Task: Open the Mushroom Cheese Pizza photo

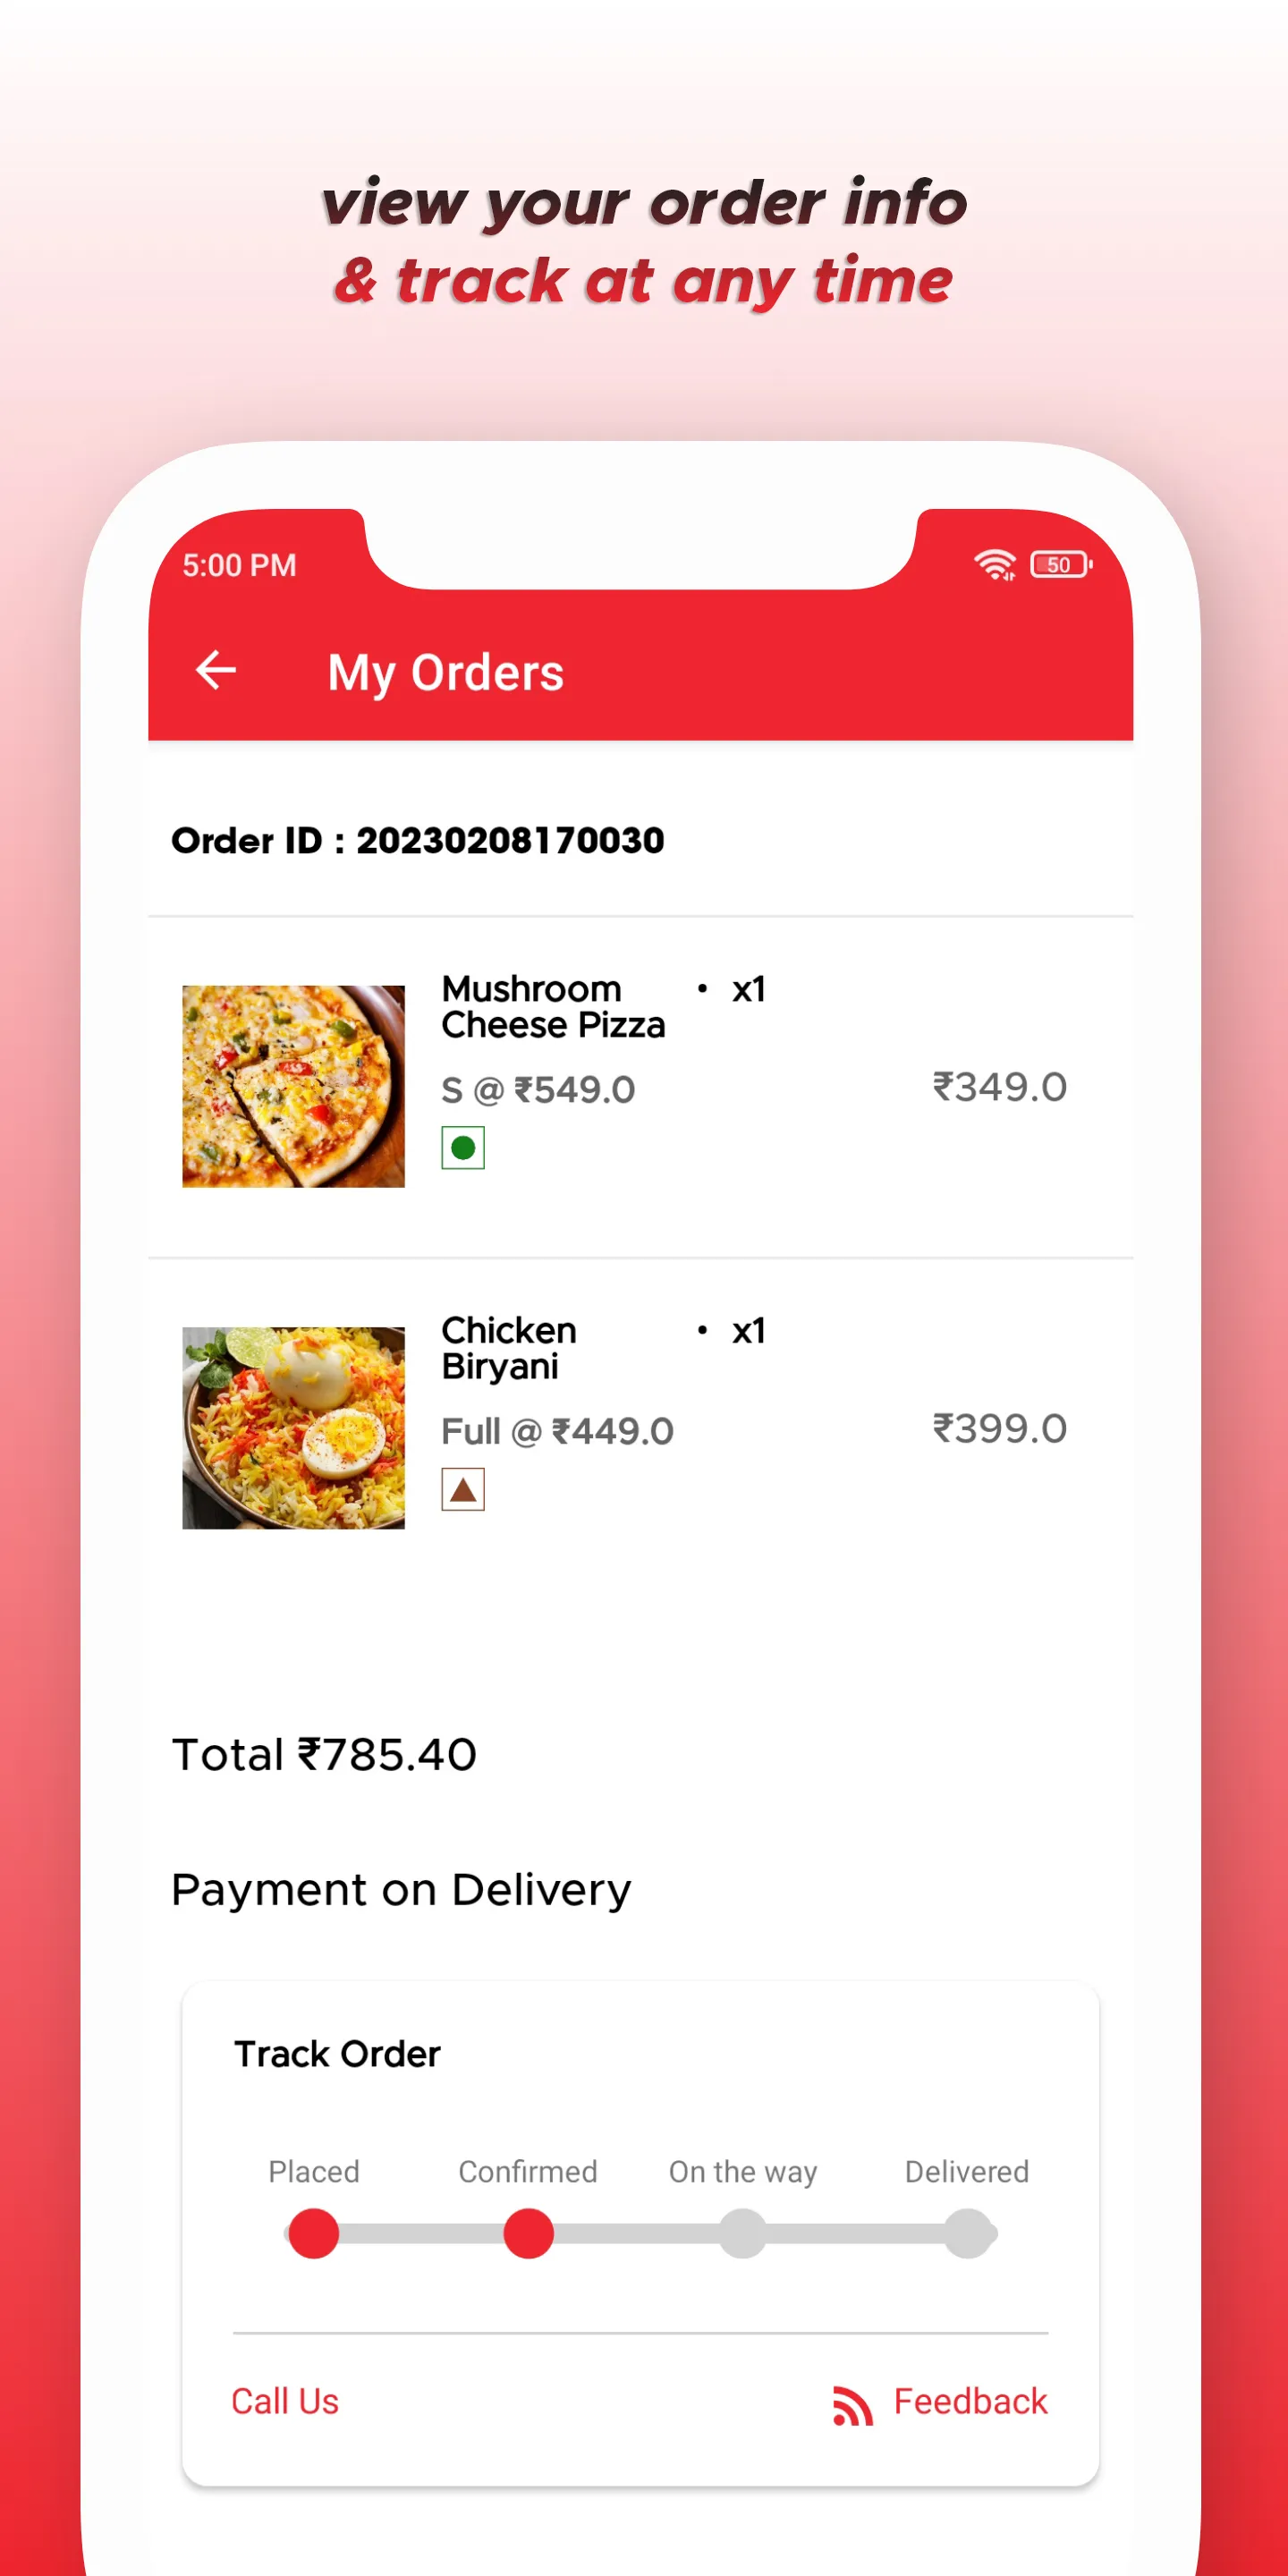Action: [293, 1086]
